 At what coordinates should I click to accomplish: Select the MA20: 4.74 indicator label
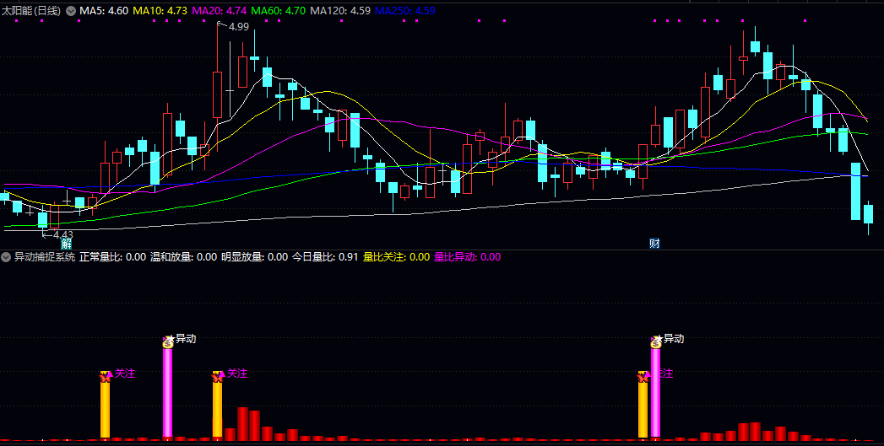220,11
